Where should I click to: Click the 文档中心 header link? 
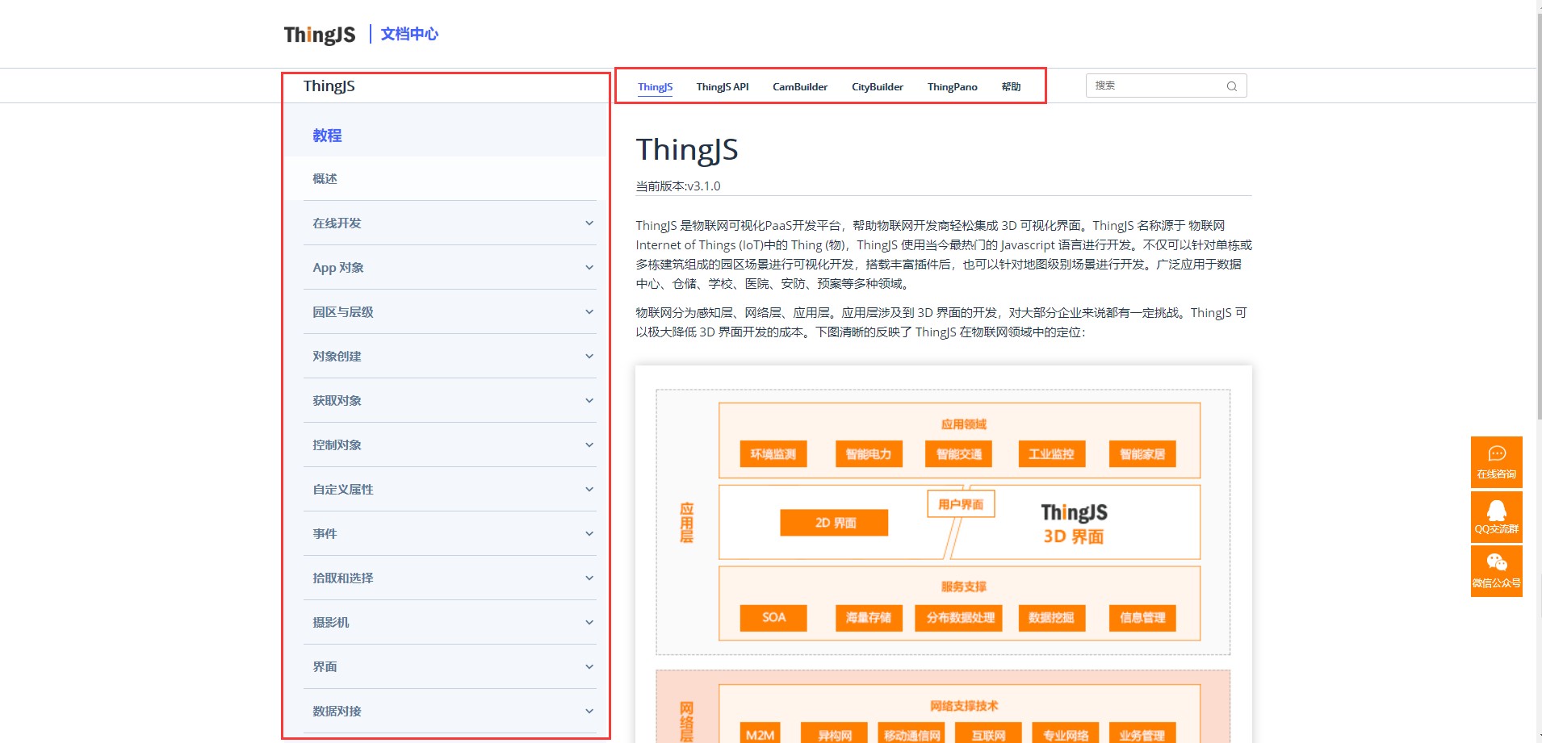tap(409, 34)
